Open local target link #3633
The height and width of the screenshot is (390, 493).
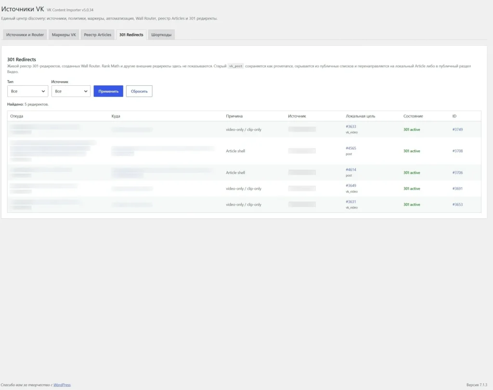[351, 127]
